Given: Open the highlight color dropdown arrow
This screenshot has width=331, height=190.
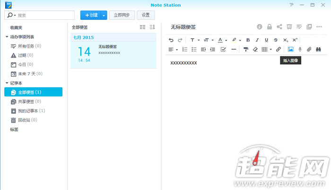Looking at the screenshot, I should [240, 40].
